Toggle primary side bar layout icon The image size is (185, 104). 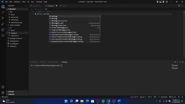coord(158,2)
